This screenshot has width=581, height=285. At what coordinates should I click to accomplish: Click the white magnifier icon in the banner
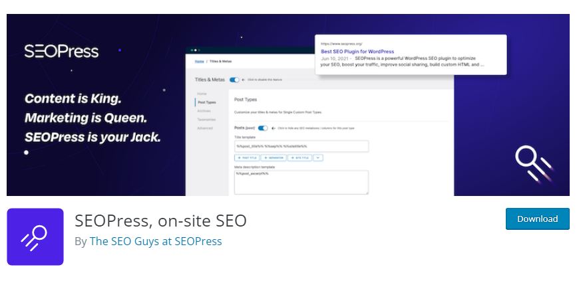[532, 163]
